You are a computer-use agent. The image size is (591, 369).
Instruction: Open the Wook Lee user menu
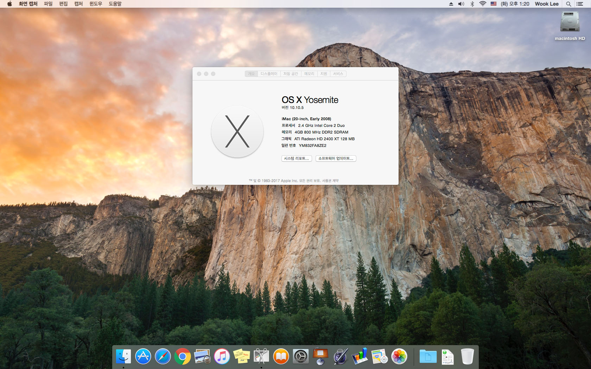546,4
